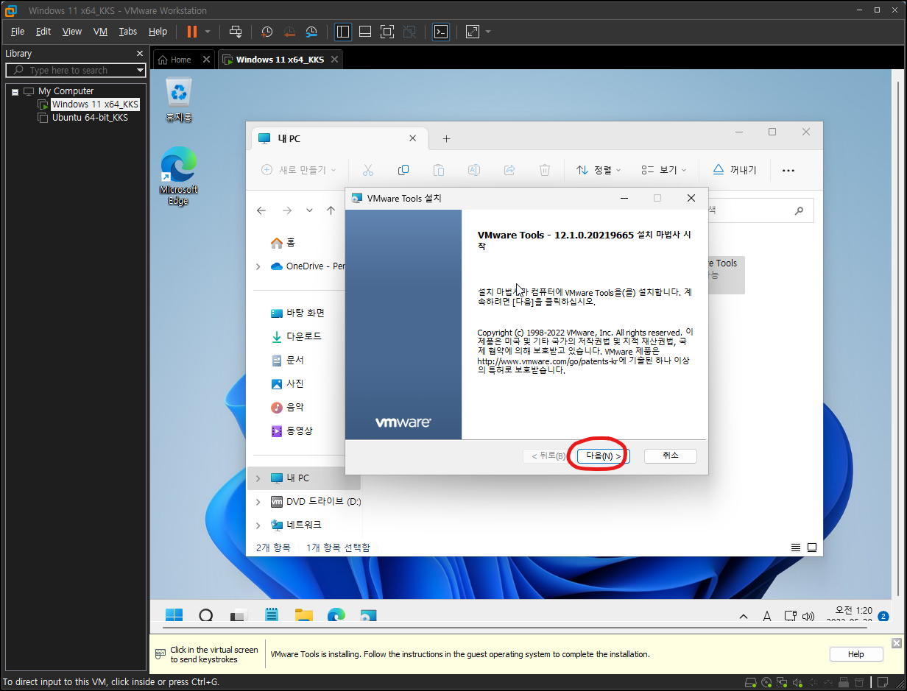Click Next (다음) in VMware Tools installer
Viewport: 907px width, 691px height.
[x=602, y=456]
